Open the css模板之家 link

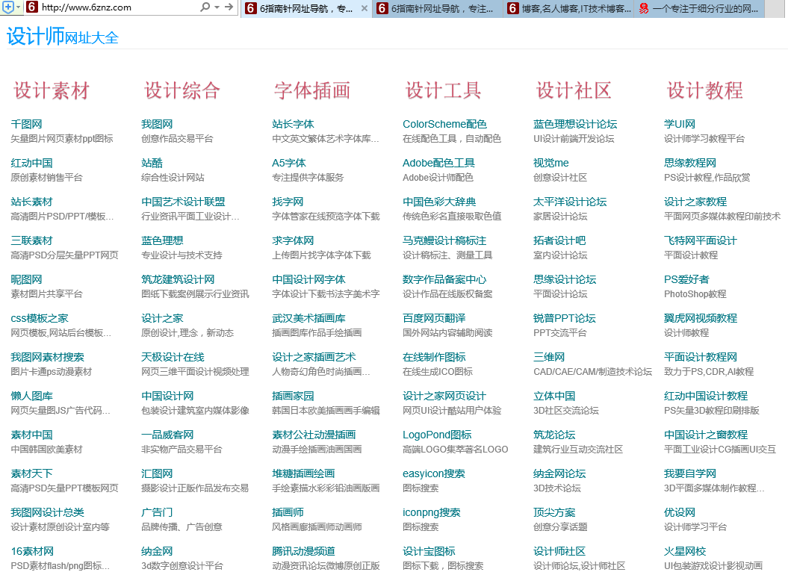pyautogui.click(x=39, y=318)
